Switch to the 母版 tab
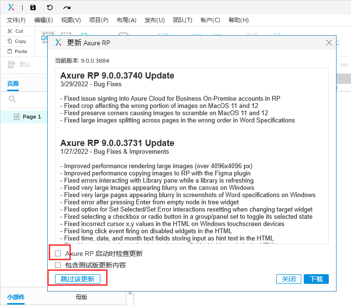Screen dimensions: 351x306 point(81,297)
